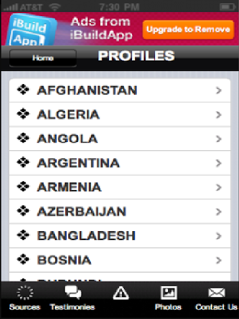
Task: Expand the Bangladesh row chevron
Action: (218, 236)
